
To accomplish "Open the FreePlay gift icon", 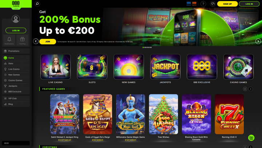I will [x=22, y=40].
